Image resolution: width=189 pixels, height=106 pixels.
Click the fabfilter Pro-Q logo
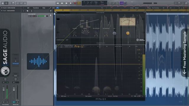tap(74, 46)
